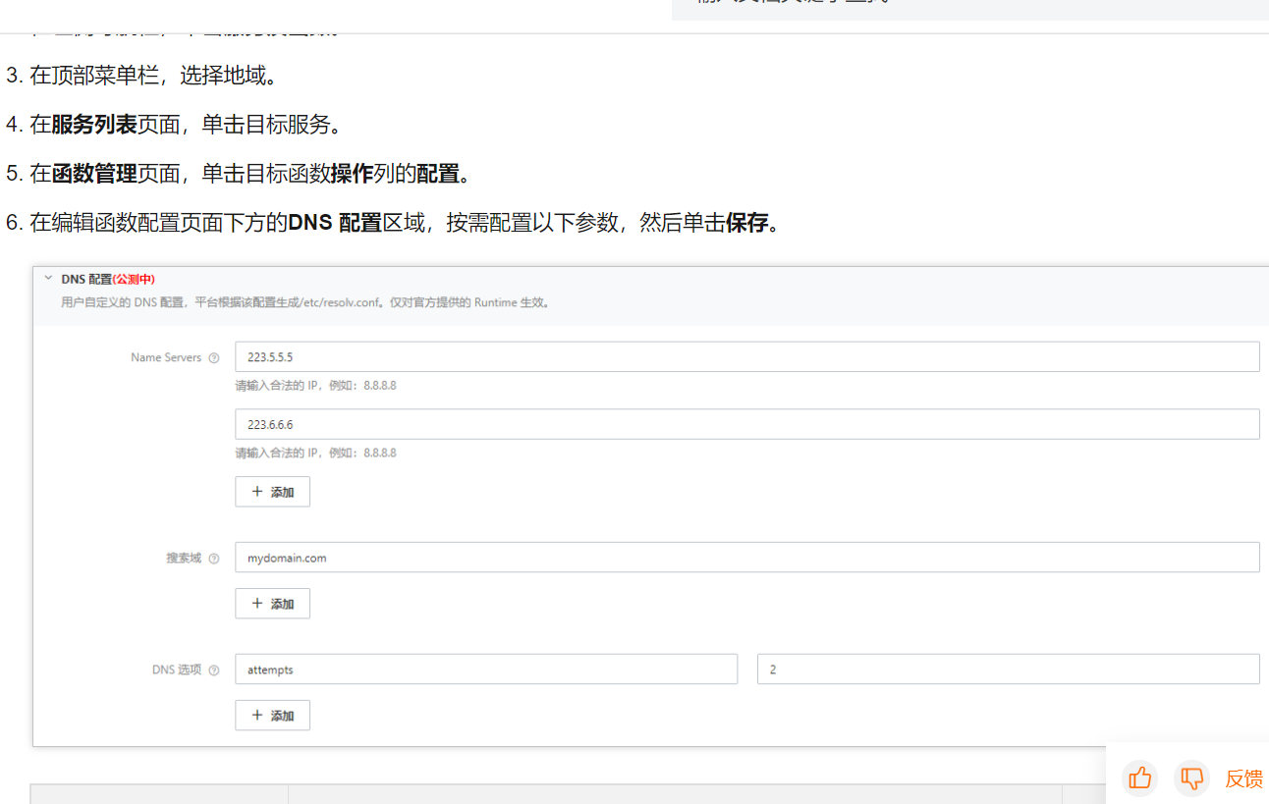Click the Name Servers label text
Image resolution: width=1269 pixels, height=804 pixels.
pyautogui.click(x=166, y=358)
